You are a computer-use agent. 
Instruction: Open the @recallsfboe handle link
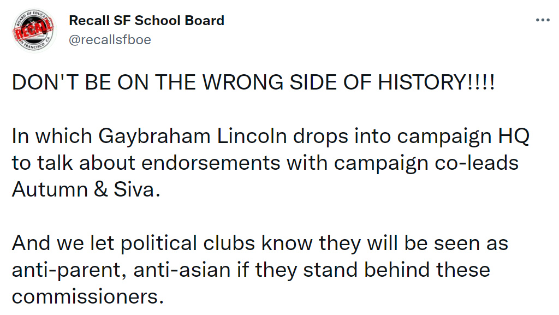click(x=110, y=39)
